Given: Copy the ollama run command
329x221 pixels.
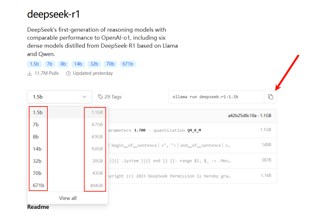Looking at the screenshot, I should [x=270, y=97].
